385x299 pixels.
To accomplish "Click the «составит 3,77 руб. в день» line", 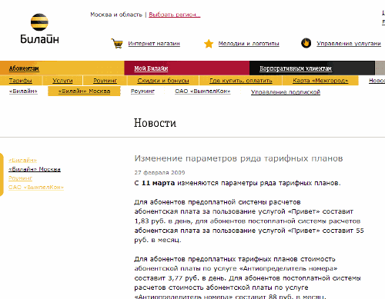I will (247, 278).
